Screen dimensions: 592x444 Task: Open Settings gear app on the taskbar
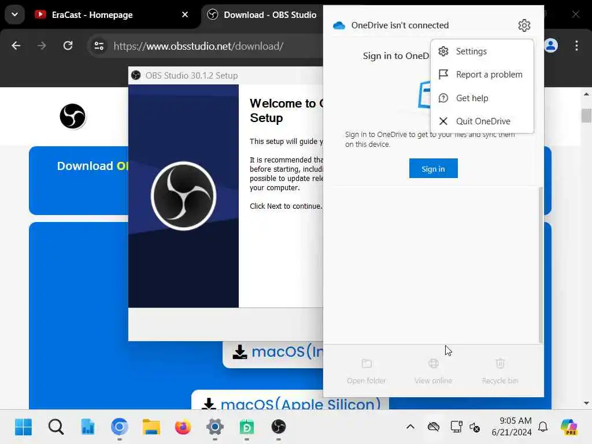(215, 427)
